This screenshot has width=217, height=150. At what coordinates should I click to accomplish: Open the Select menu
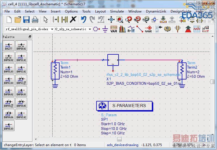[30, 11]
